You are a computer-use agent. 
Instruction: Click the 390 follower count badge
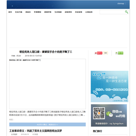105,53
